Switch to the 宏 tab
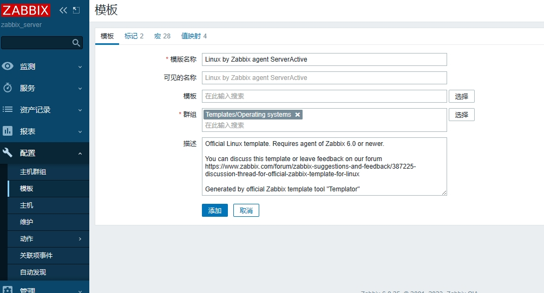The image size is (544, 293). point(162,36)
